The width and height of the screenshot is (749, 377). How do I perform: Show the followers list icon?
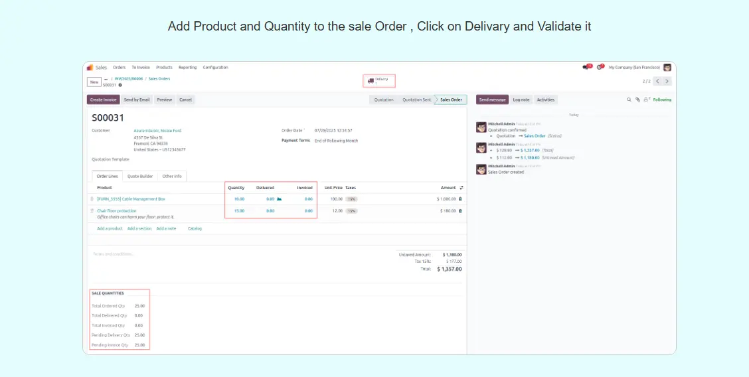(x=646, y=100)
